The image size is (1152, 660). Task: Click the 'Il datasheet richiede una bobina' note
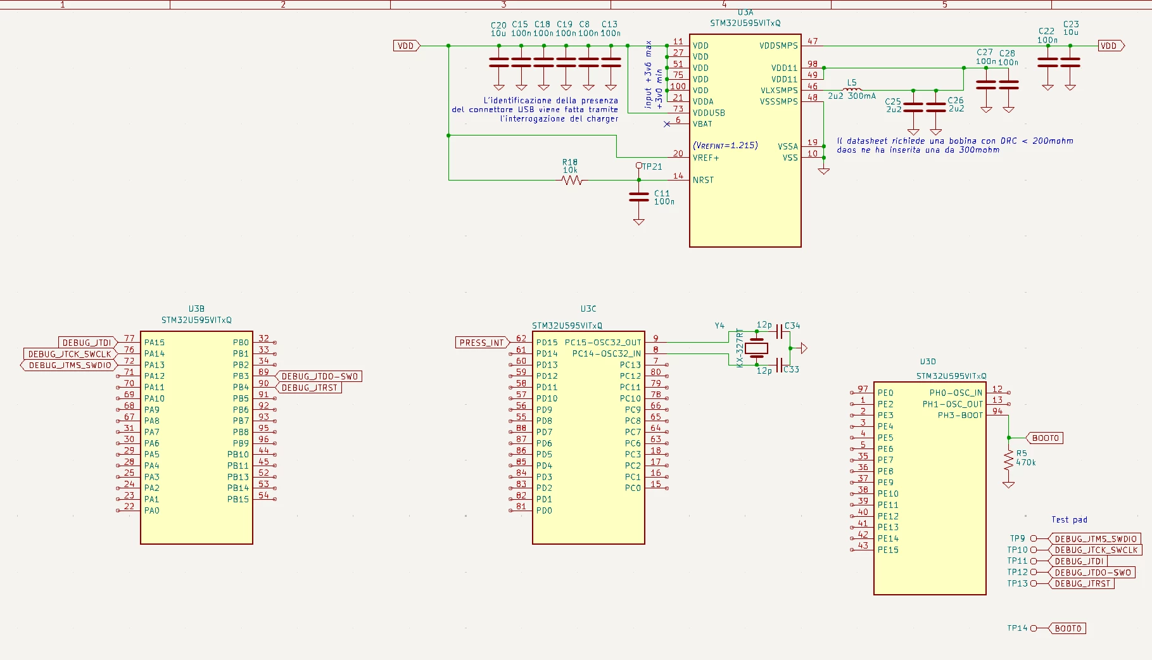(955, 146)
